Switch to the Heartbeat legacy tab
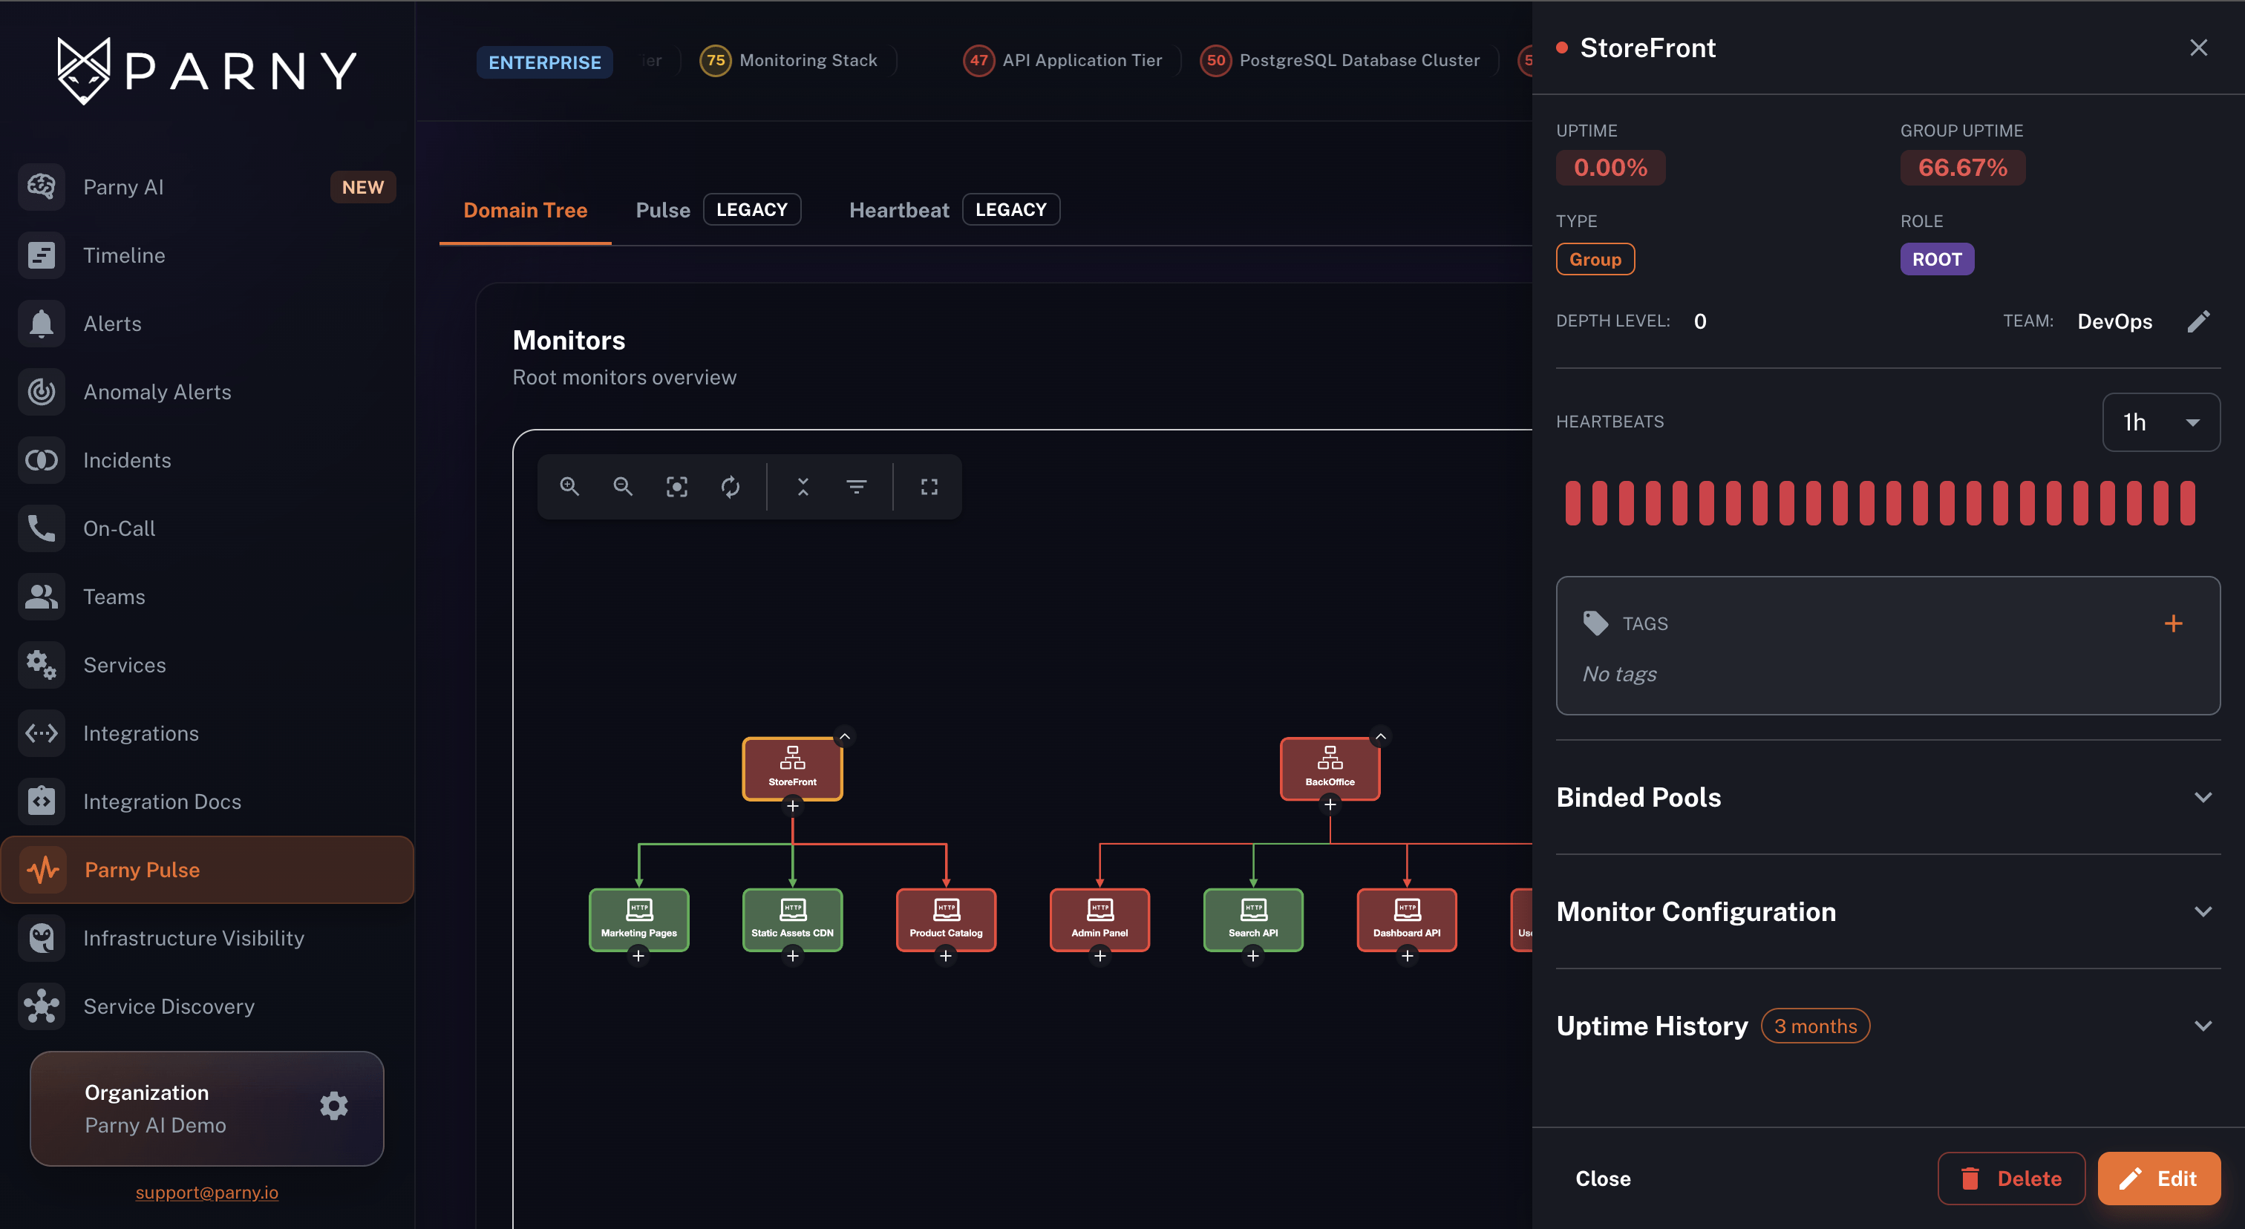 pos(954,210)
